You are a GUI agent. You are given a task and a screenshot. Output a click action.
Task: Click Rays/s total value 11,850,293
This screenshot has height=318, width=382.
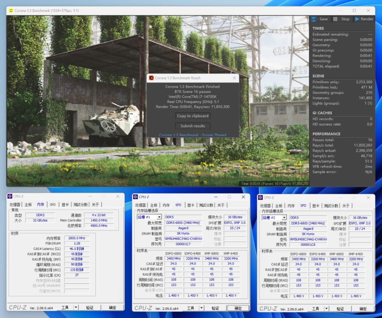363,145
